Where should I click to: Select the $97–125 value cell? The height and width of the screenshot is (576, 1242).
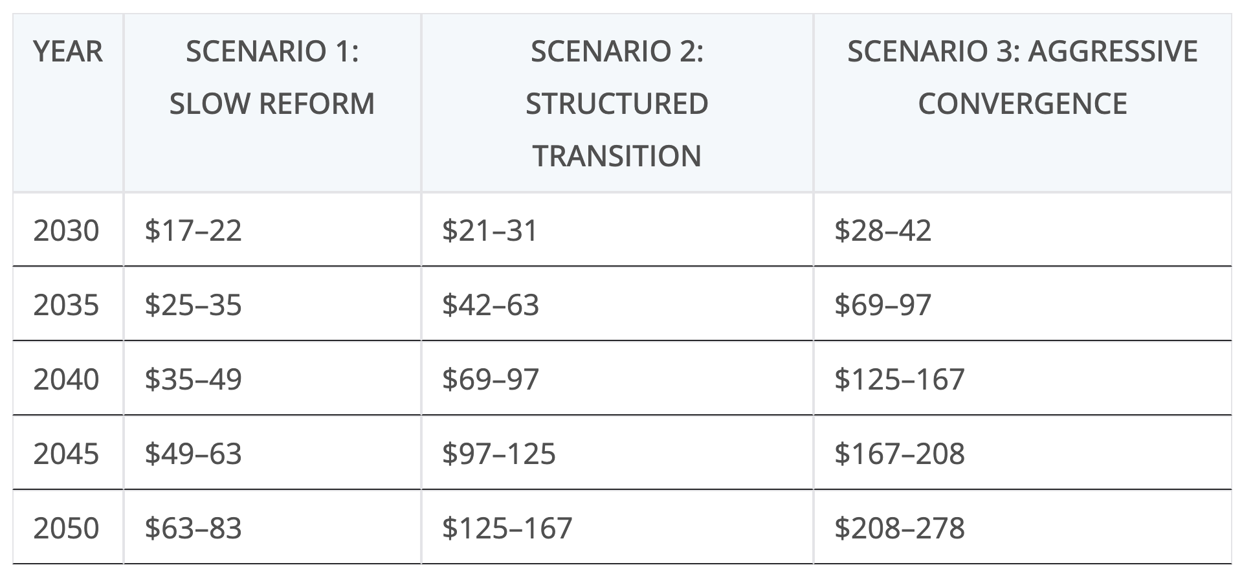[498, 454]
